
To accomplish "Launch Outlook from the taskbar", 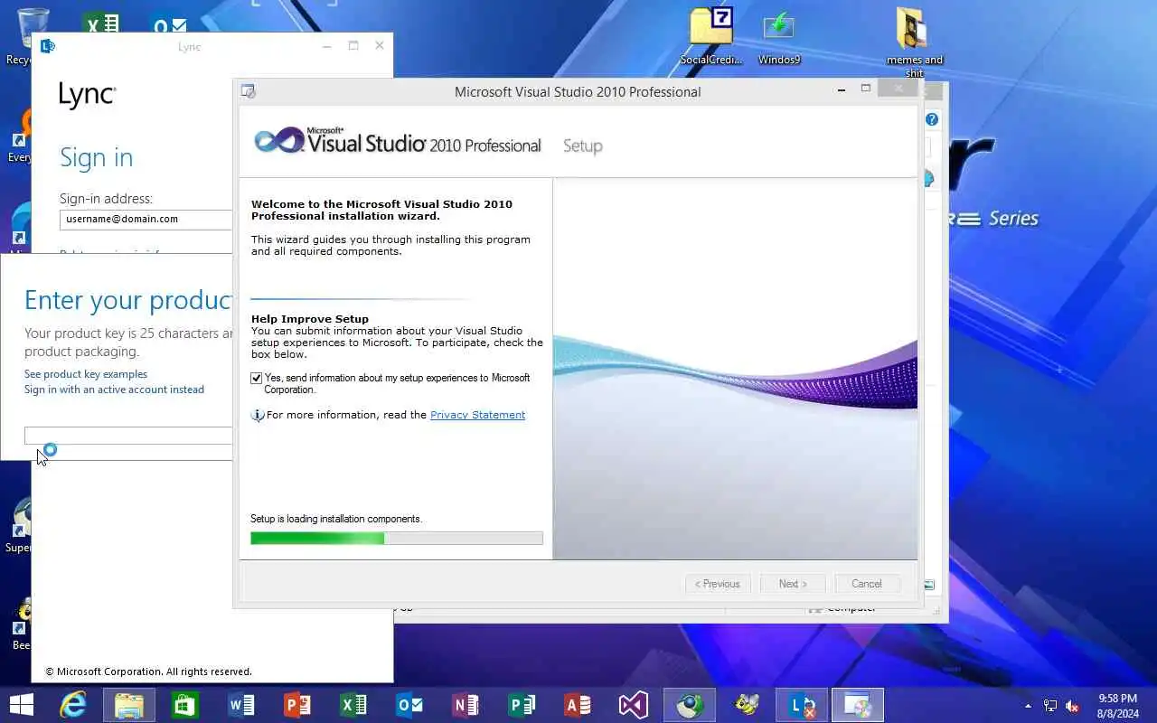I will 409,705.
